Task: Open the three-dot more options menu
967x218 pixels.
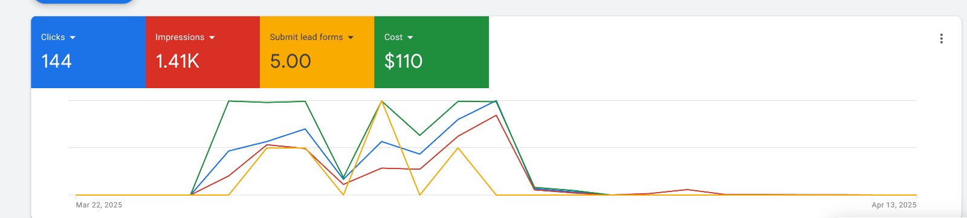Action: pos(941,39)
